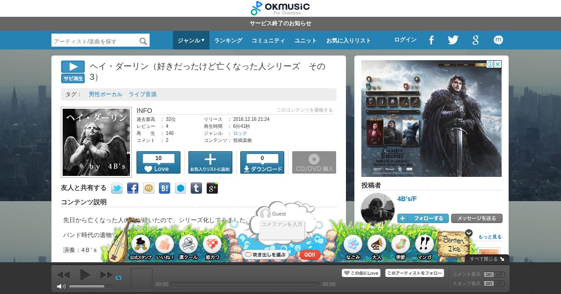Start playback with the player play button
Screen dimensions: 561x294
pos(85,275)
